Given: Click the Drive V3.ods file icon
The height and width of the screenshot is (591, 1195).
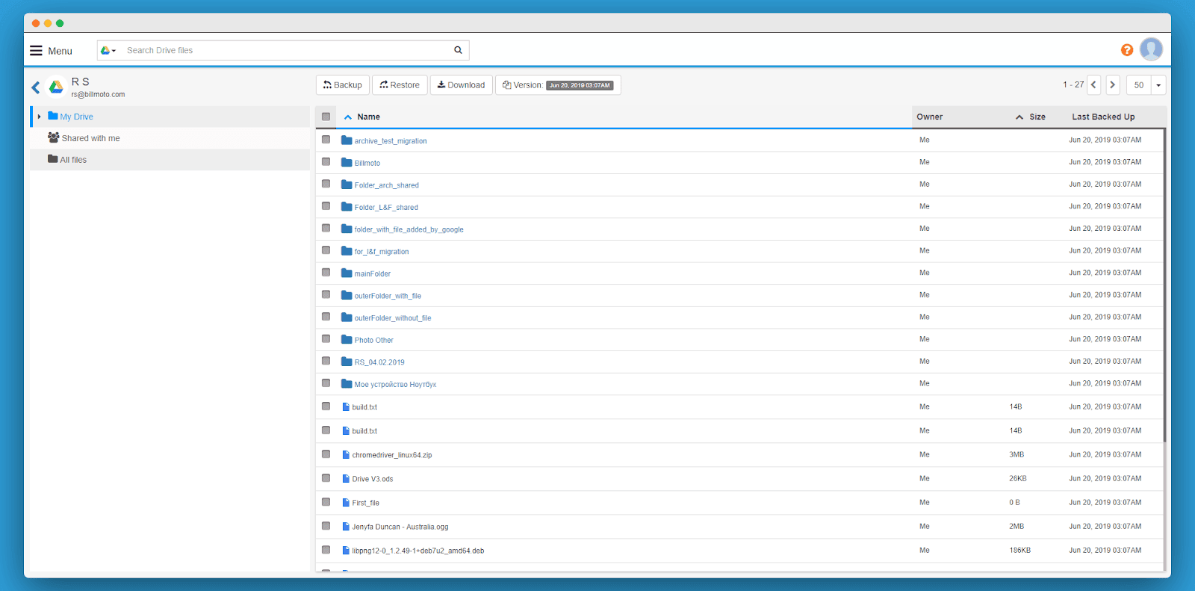Looking at the screenshot, I should [x=346, y=478].
